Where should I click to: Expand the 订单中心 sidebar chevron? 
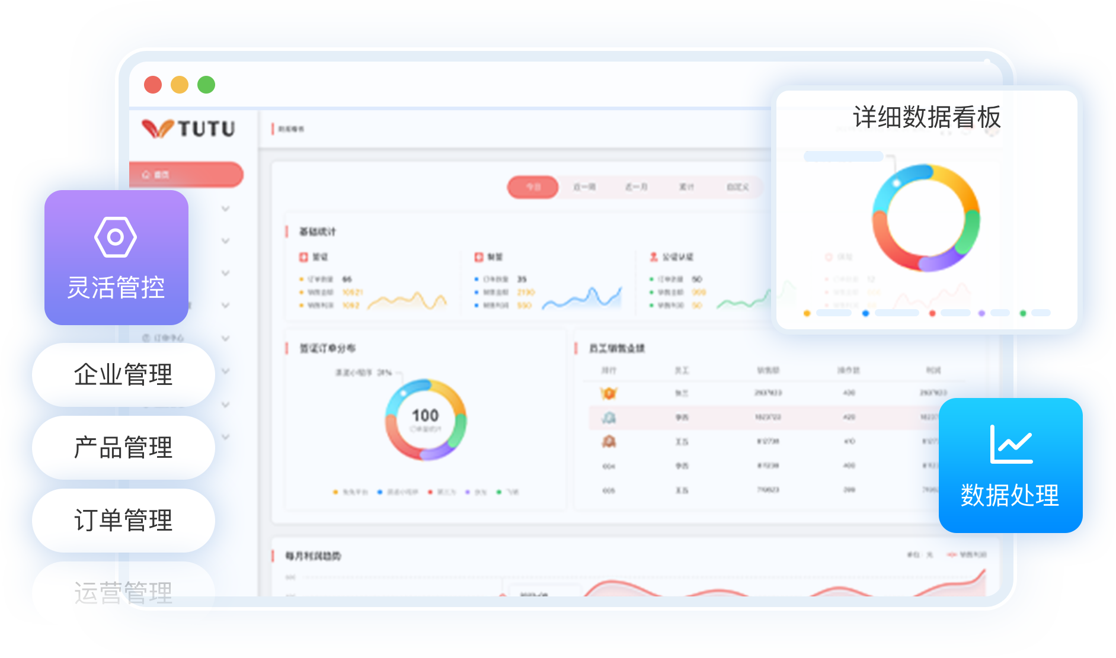click(x=225, y=338)
